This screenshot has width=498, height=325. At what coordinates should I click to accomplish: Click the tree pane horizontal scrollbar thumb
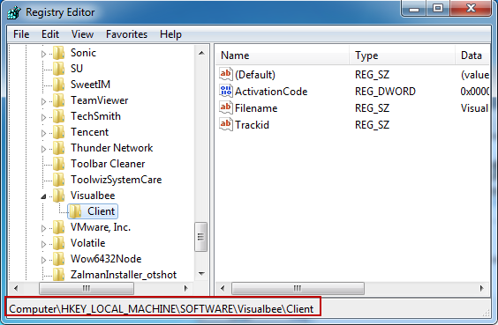pos(86,288)
